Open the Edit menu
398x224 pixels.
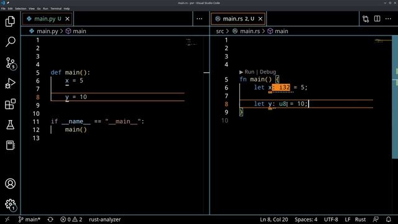10,9
